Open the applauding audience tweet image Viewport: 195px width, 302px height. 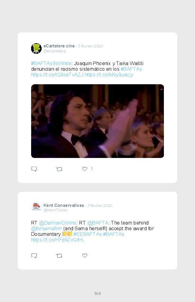click(97, 121)
